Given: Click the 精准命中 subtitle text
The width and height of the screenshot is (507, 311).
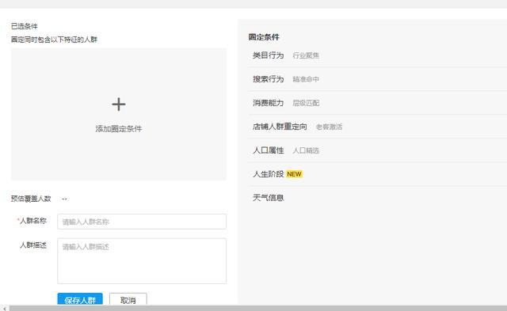Looking at the screenshot, I should (306, 79).
